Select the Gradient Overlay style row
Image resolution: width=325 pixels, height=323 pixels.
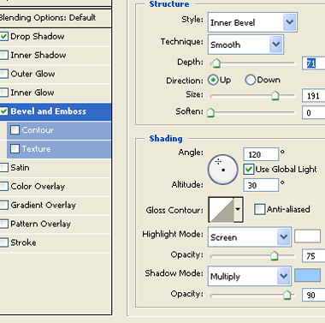56,205
